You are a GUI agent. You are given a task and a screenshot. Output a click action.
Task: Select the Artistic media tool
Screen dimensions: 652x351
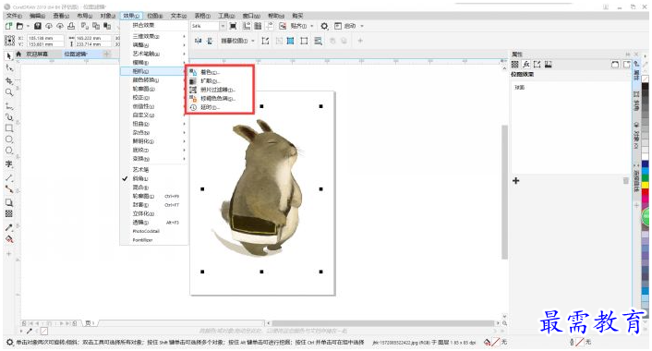(8, 117)
